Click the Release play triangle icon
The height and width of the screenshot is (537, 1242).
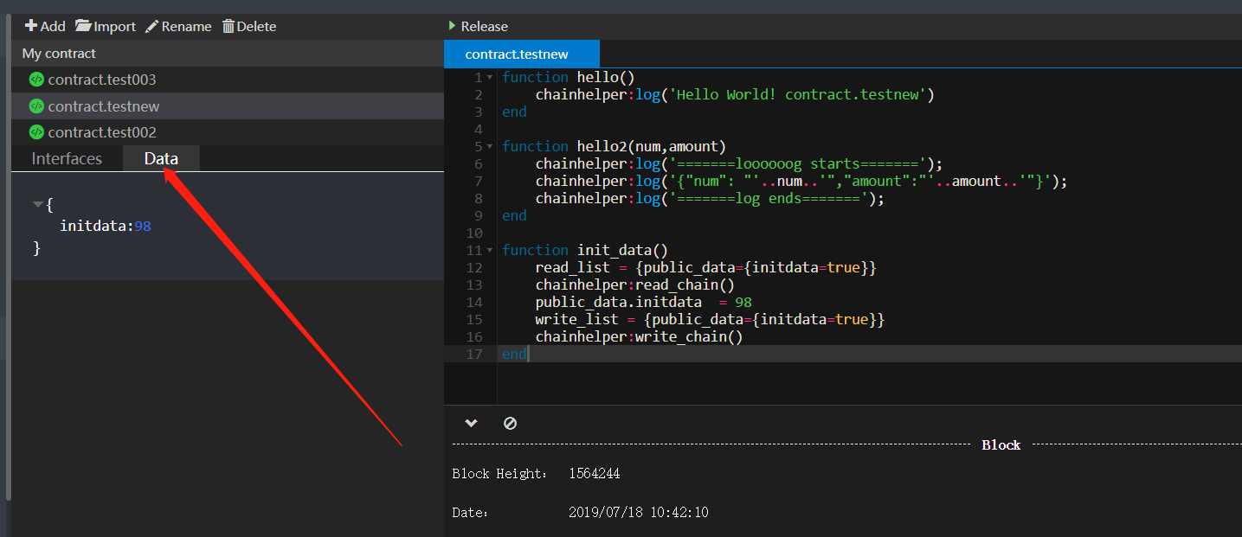point(453,26)
